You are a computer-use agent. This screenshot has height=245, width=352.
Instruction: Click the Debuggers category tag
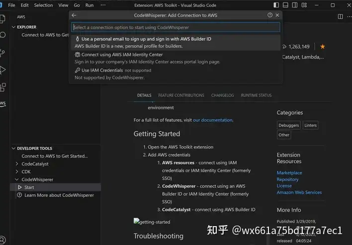(x=289, y=125)
